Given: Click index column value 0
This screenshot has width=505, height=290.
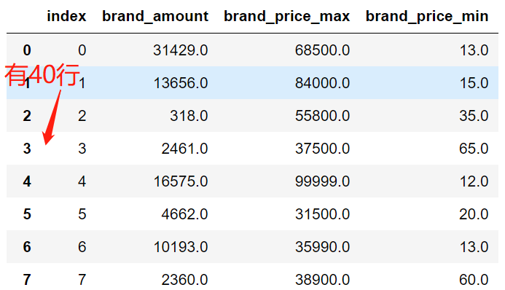Looking at the screenshot, I should (82, 50).
